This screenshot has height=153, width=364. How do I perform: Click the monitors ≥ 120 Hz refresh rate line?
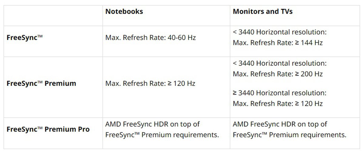[278, 104]
